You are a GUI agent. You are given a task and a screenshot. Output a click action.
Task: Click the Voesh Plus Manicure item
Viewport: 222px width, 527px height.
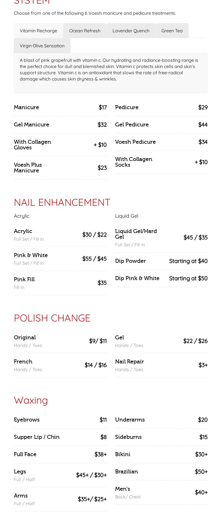pos(28,168)
